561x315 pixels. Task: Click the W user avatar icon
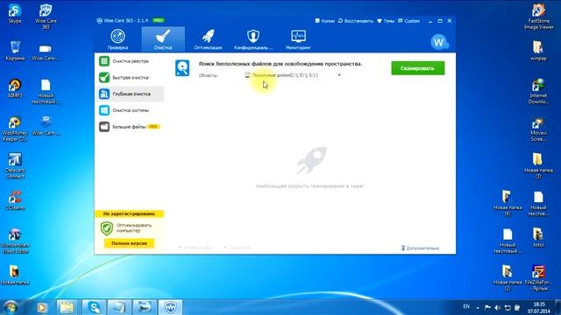439,43
